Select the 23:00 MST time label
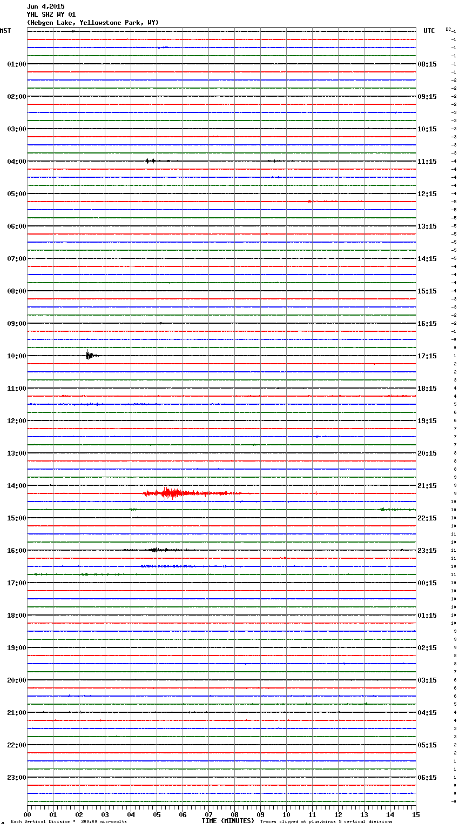The image size is (459, 829). point(16,778)
